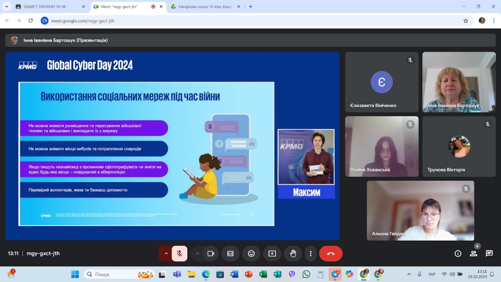Click the Present now screen share icon
Image resolution: width=501 pixels, height=282 pixels.
coord(272,253)
